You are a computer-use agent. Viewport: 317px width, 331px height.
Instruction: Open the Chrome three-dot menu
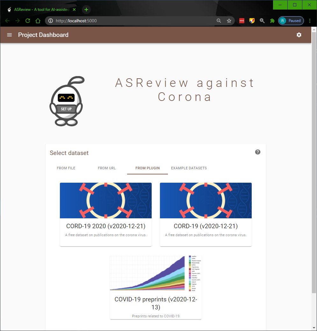tap(310, 21)
